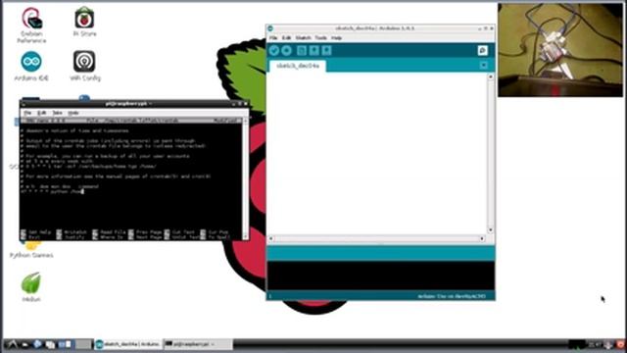Click the Arduino window title bar
This screenshot has height=353, width=627.
coord(380,28)
